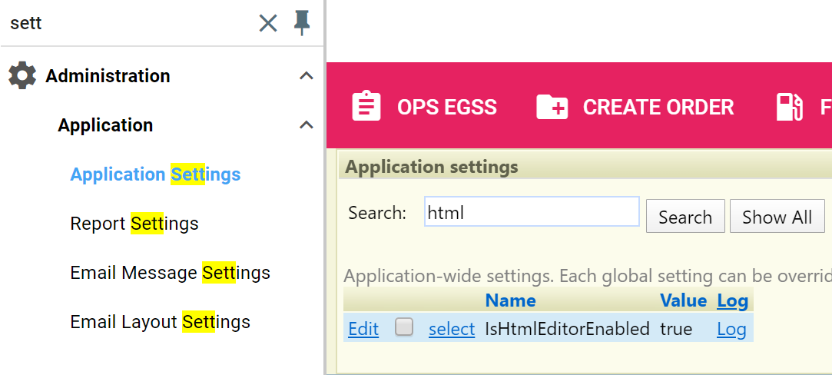The height and width of the screenshot is (375, 832).
Task: Pin the sidebar with the pushpin icon
Action: (x=302, y=23)
